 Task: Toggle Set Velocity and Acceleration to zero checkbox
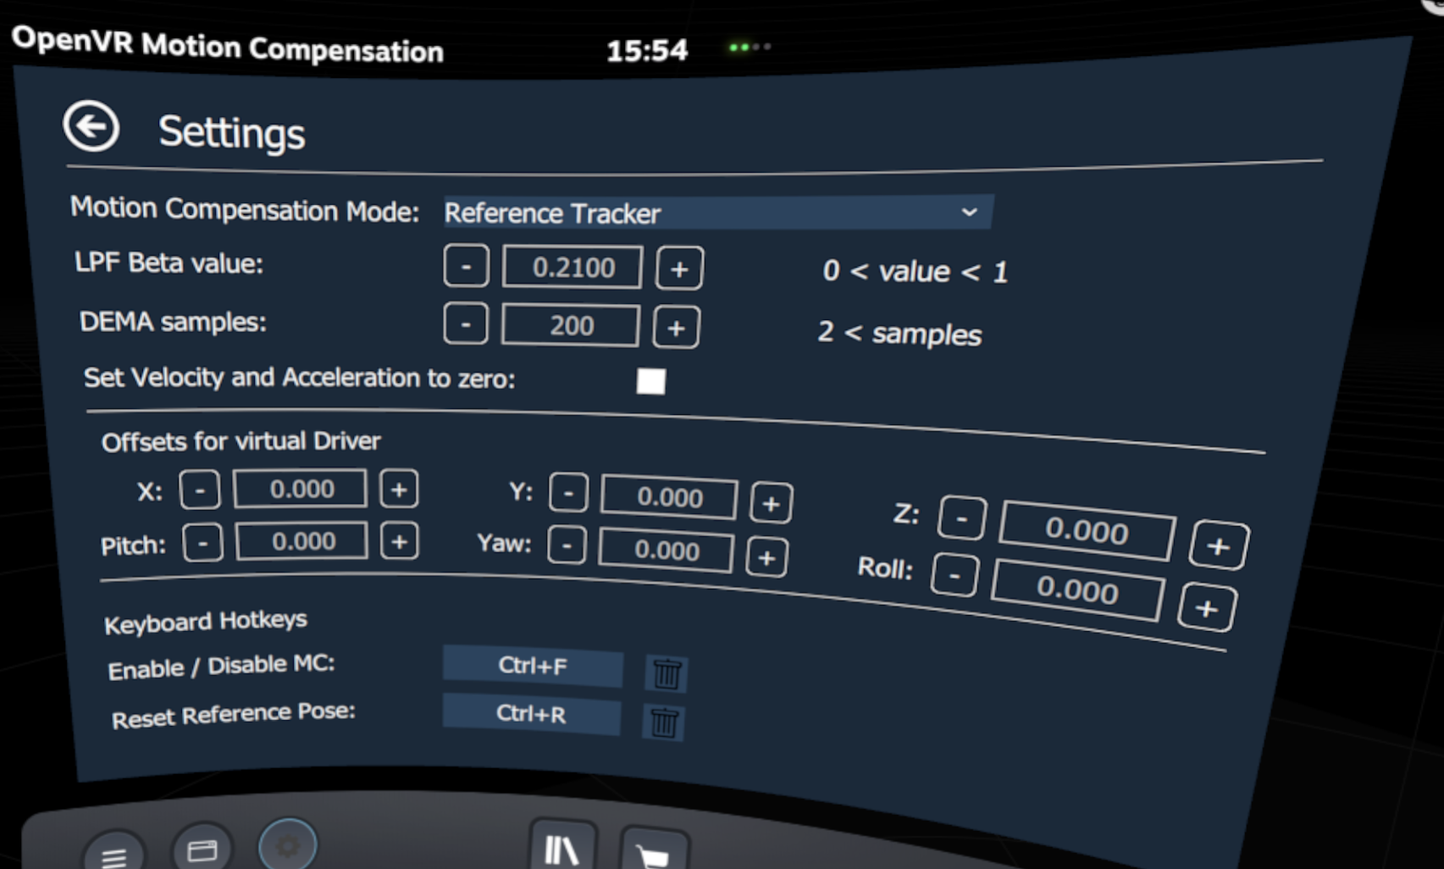pyautogui.click(x=650, y=381)
